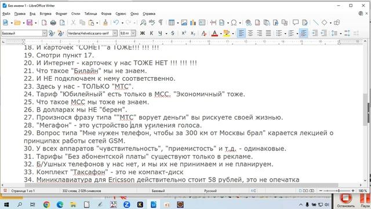Viewport: 371px width, 209px height.
Task: Click the Остановить recording button
Action: [345, 201]
